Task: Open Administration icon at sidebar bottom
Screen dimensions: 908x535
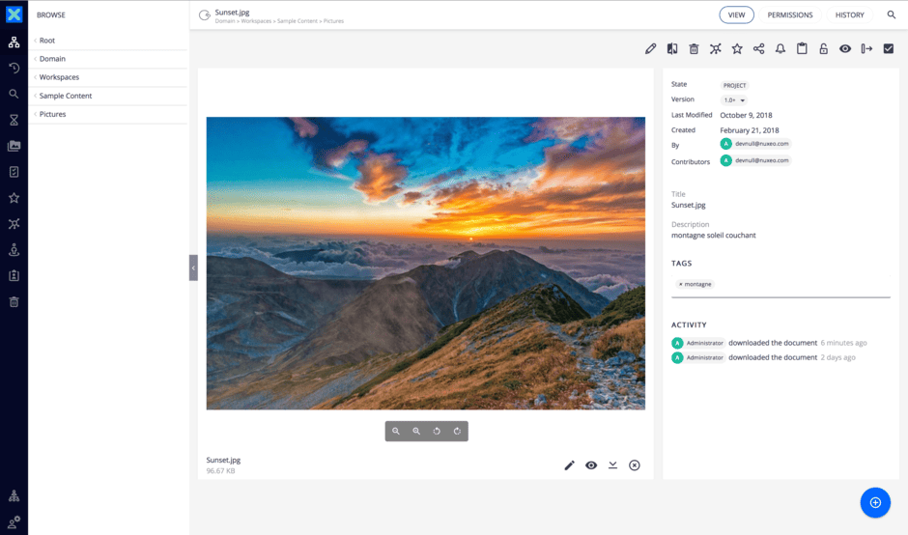Action: click(14, 496)
